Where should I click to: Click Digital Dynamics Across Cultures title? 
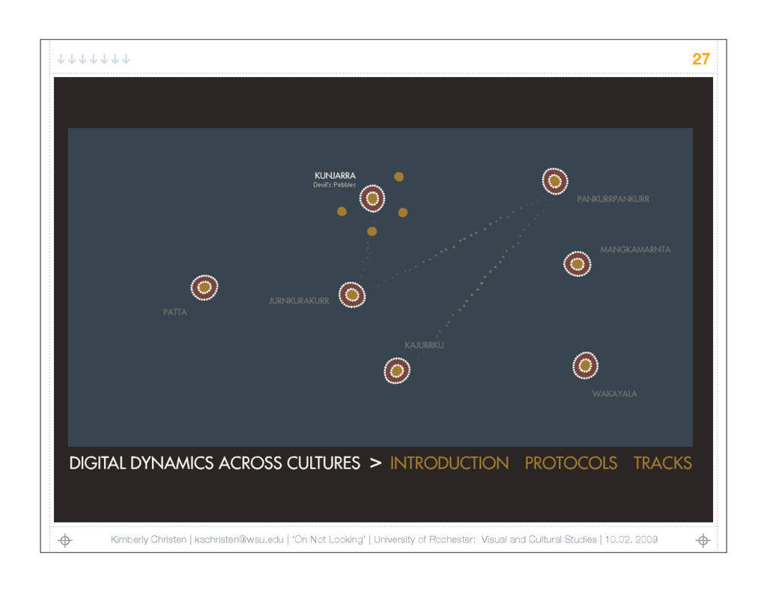point(214,463)
